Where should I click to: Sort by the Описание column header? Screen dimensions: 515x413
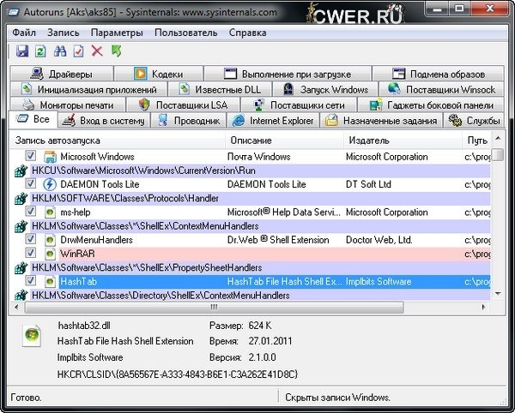251,140
